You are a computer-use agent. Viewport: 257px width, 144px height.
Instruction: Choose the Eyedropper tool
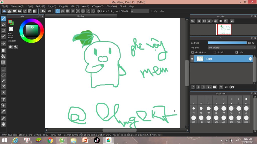coord(3,118)
